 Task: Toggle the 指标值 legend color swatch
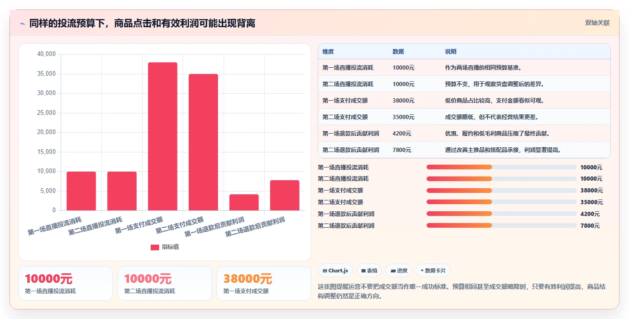(x=154, y=247)
